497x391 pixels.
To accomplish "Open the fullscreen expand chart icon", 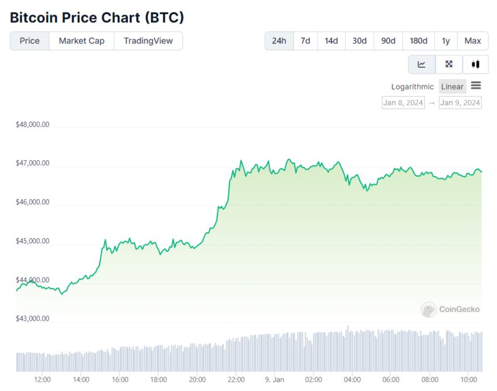I will [449, 64].
